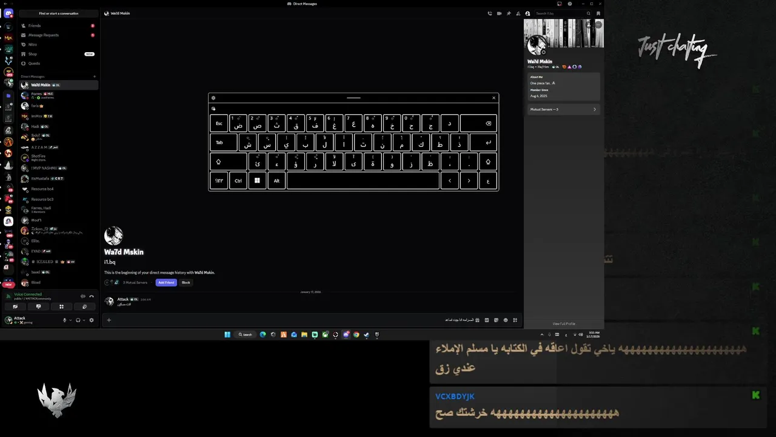Open DM with Forres
This screenshot has height=437, width=776.
tap(58, 95)
